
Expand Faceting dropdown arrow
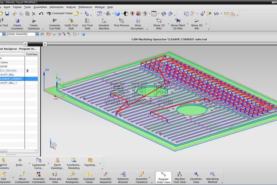click(100, 163)
